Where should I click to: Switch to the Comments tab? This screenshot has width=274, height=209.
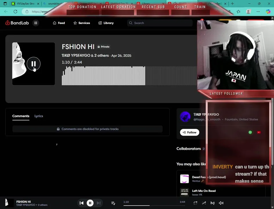pyautogui.click(x=21, y=116)
